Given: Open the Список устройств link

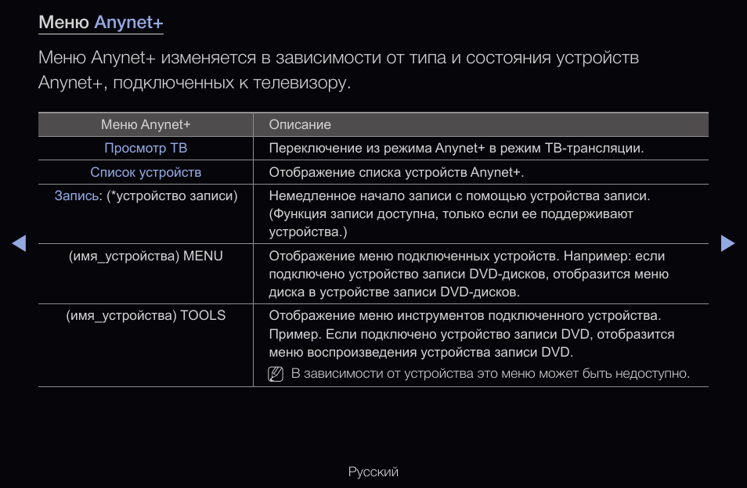Looking at the screenshot, I should [146, 172].
